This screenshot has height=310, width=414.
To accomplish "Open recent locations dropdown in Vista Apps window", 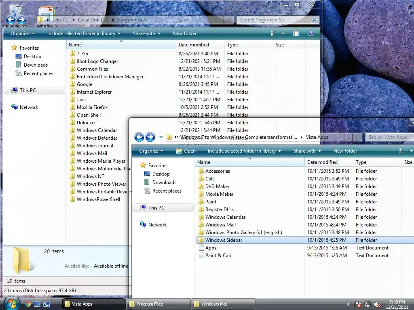I will point(161,137).
